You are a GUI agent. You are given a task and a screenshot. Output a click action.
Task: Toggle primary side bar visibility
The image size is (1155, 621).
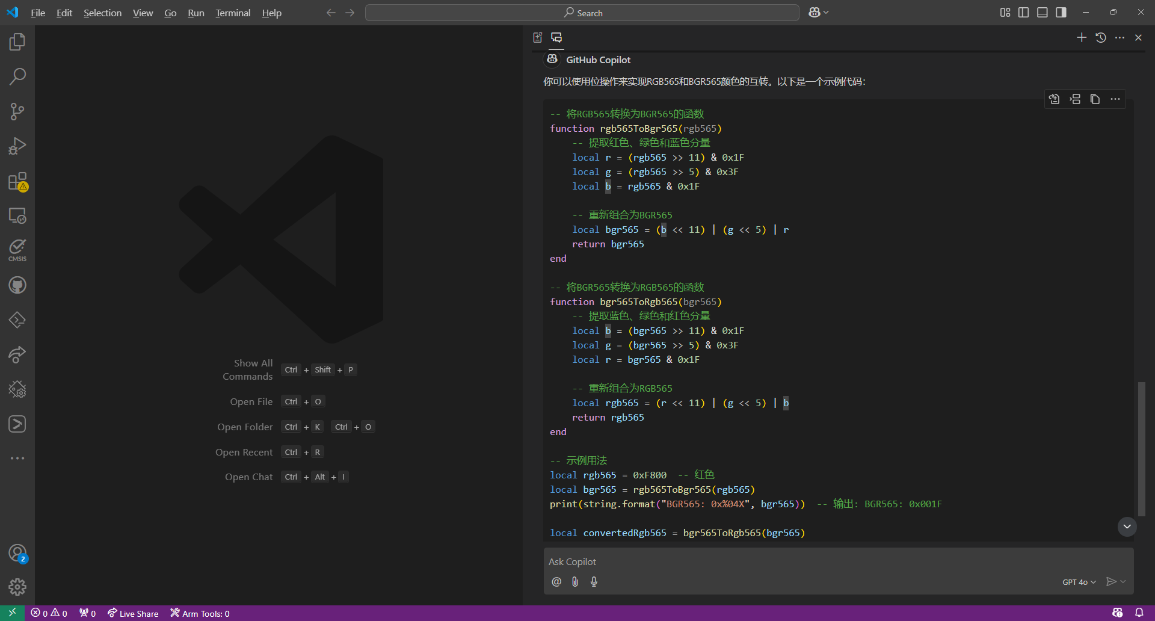coord(1024,13)
